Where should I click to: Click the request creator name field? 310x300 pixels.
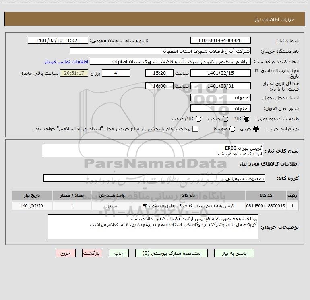pyautogui.click(x=170, y=61)
